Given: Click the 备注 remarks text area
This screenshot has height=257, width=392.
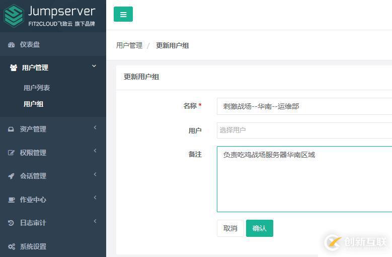Looking at the screenshot, I should pos(304,179).
